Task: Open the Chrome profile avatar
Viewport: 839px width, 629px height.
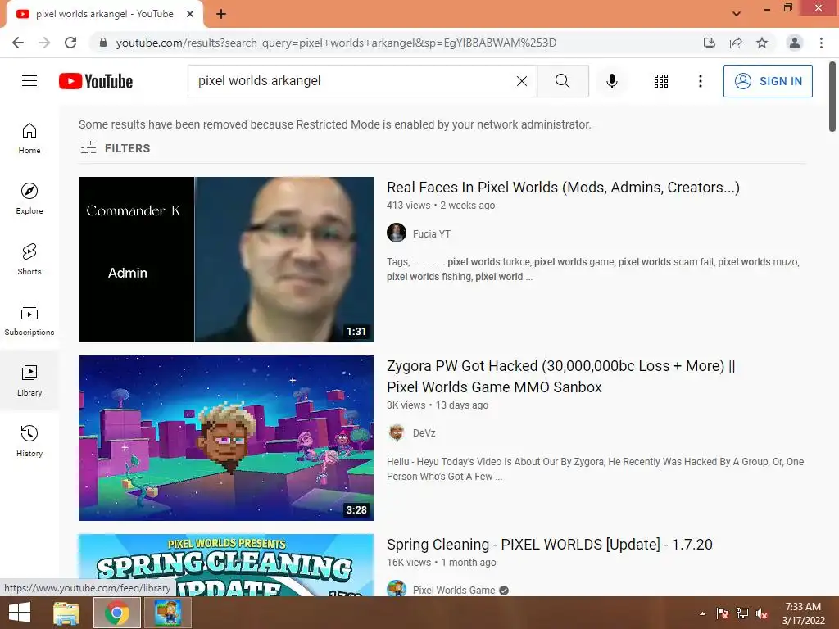Action: (795, 43)
